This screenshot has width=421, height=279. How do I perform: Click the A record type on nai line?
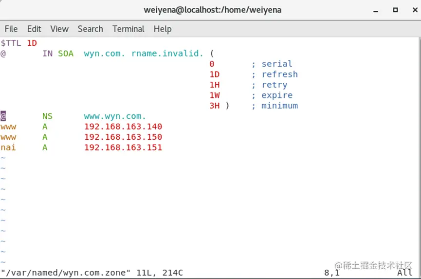(x=45, y=148)
